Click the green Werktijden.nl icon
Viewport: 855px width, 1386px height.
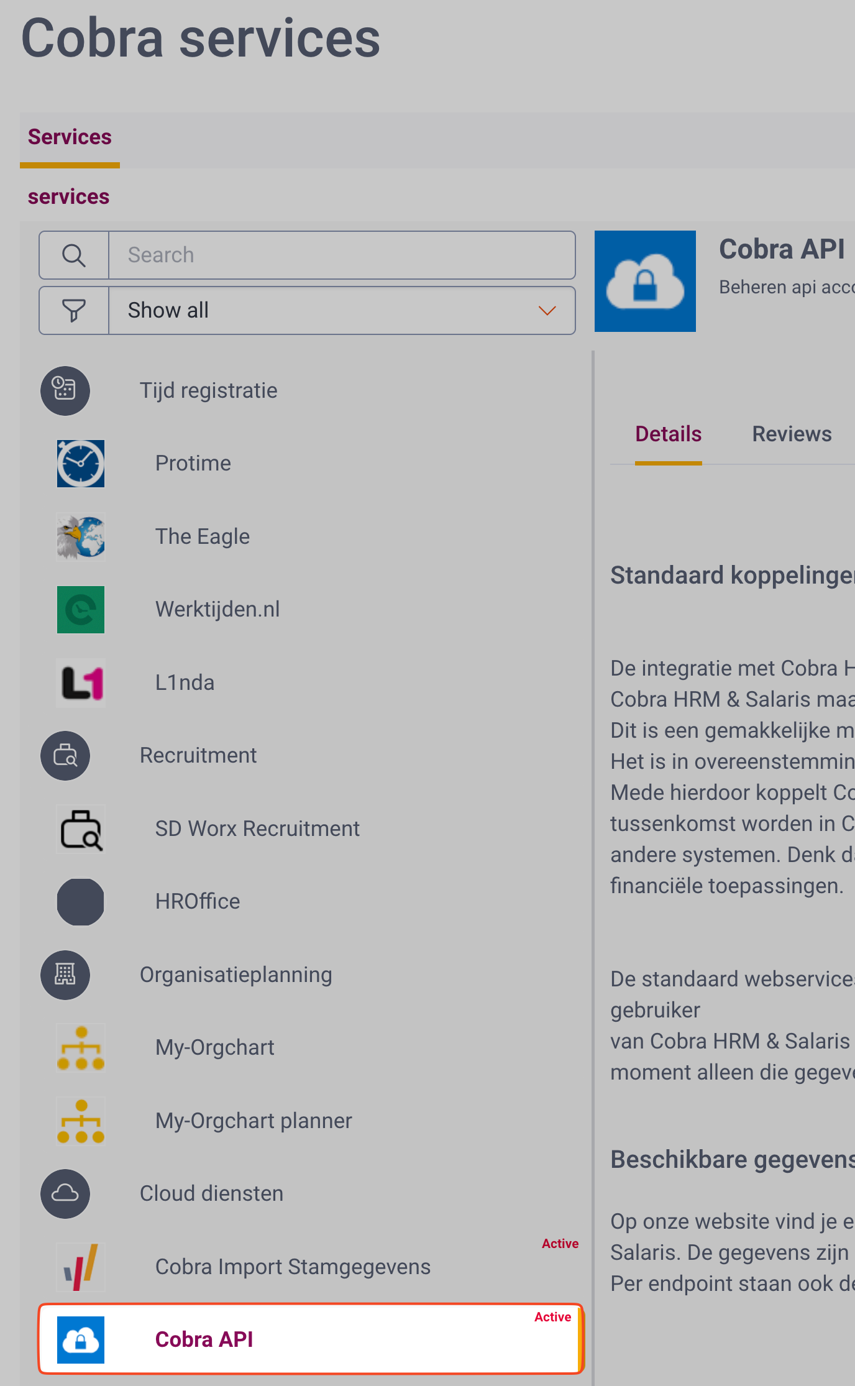coord(81,610)
